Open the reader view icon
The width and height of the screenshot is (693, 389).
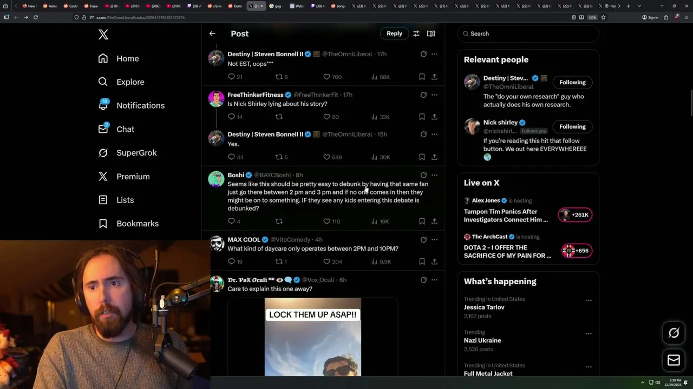pyautogui.click(x=431, y=33)
